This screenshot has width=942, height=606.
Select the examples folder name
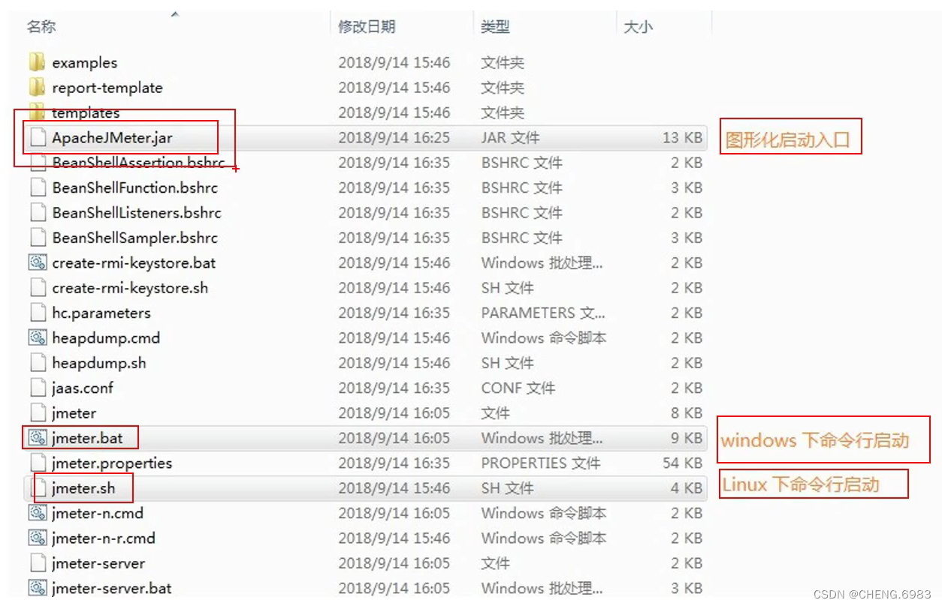pyautogui.click(x=85, y=62)
